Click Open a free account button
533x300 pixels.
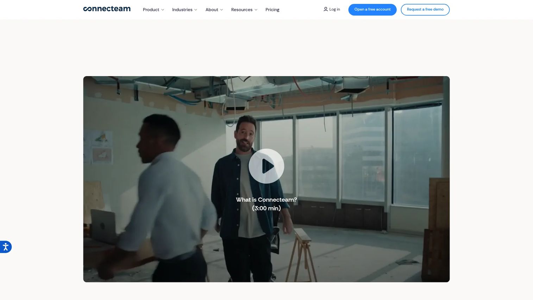(372, 10)
